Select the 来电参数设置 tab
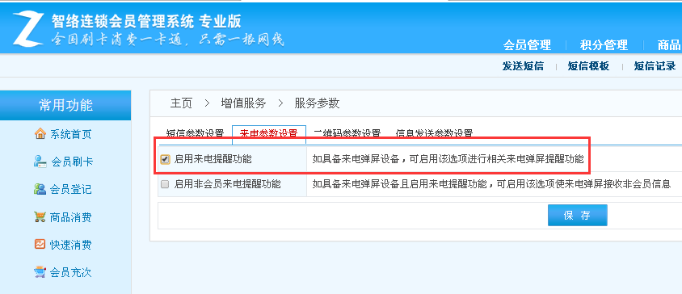This screenshot has height=294, width=682. 269,134
